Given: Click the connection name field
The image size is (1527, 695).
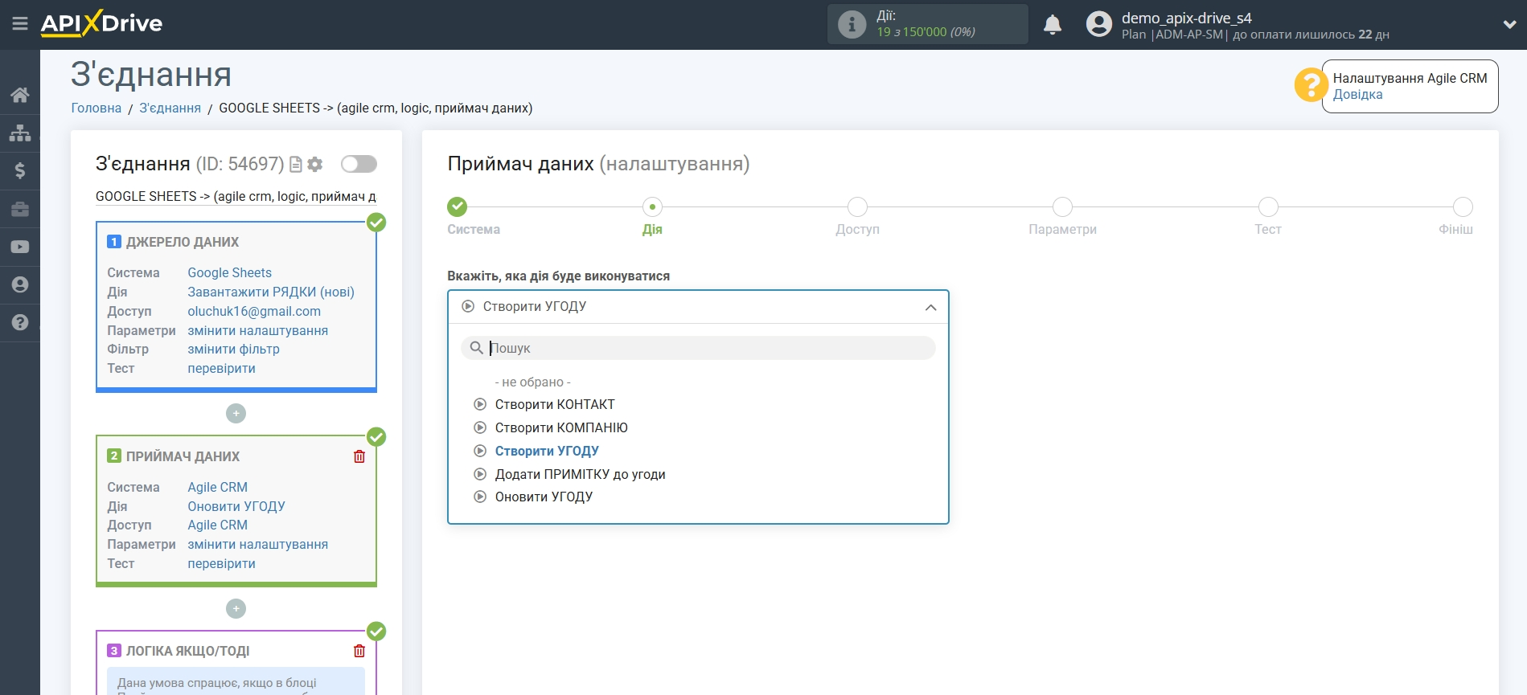Looking at the screenshot, I should (236, 197).
